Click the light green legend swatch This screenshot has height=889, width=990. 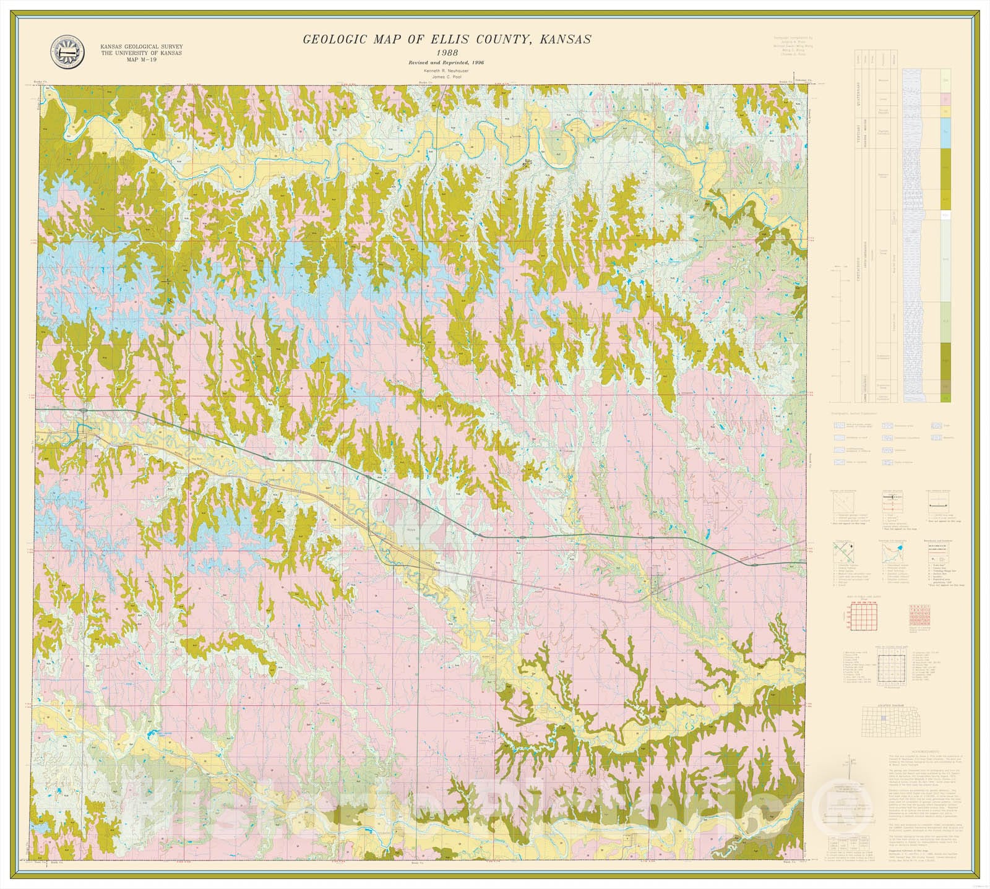pyautogui.click(x=945, y=322)
